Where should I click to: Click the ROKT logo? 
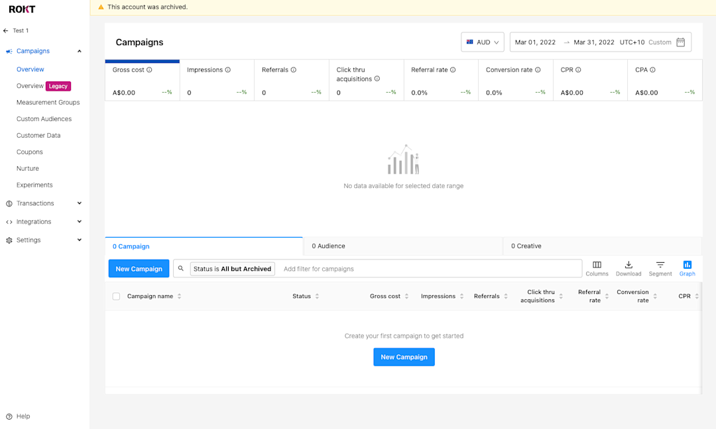pyautogui.click(x=22, y=9)
